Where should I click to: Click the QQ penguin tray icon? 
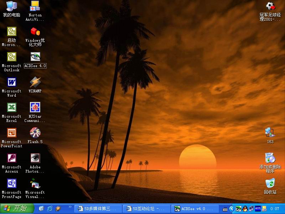[245, 209]
